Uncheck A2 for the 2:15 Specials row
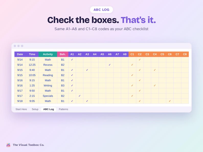The image size is (203, 152). coord(80,96)
